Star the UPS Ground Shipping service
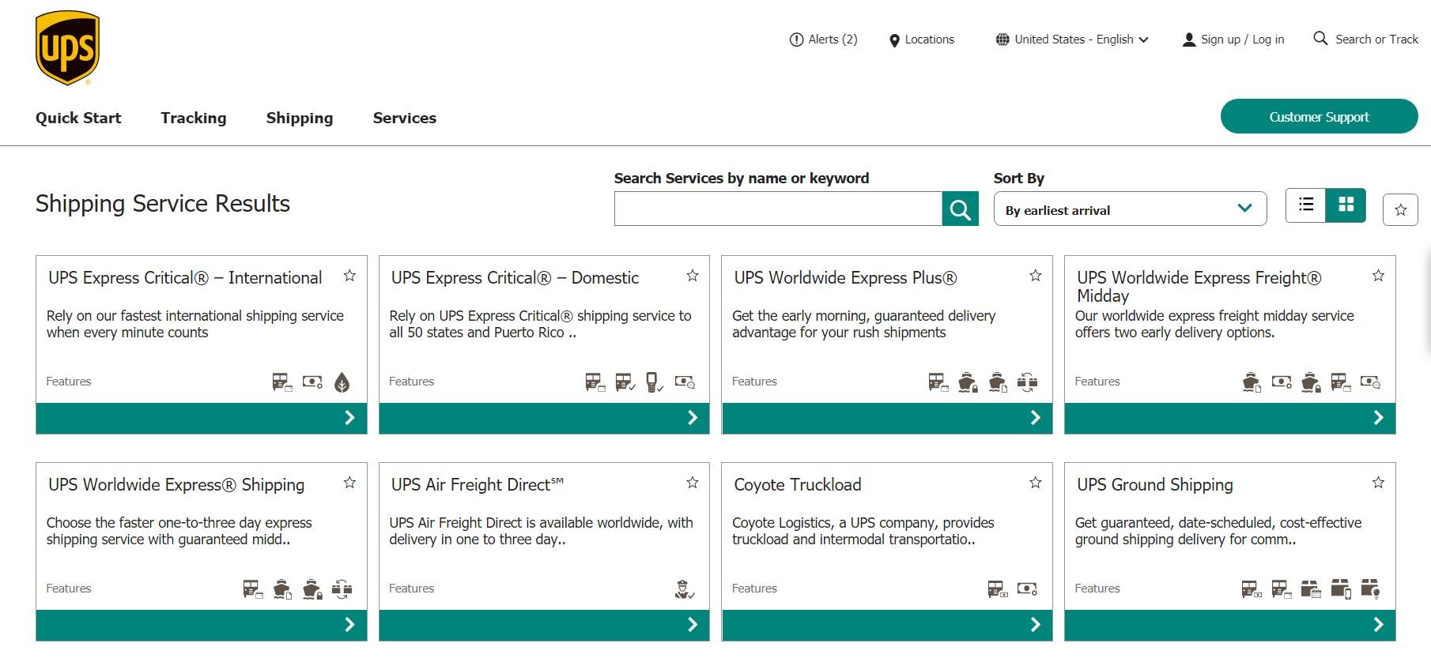This screenshot has height=662, width=1431. [1378, 483]
